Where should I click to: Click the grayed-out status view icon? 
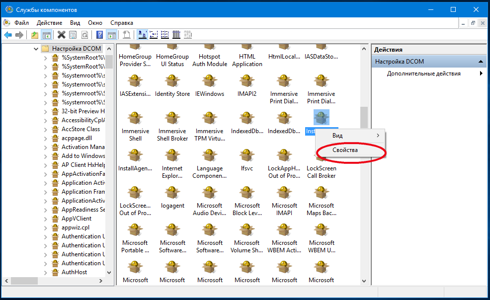tap(188, 35)
